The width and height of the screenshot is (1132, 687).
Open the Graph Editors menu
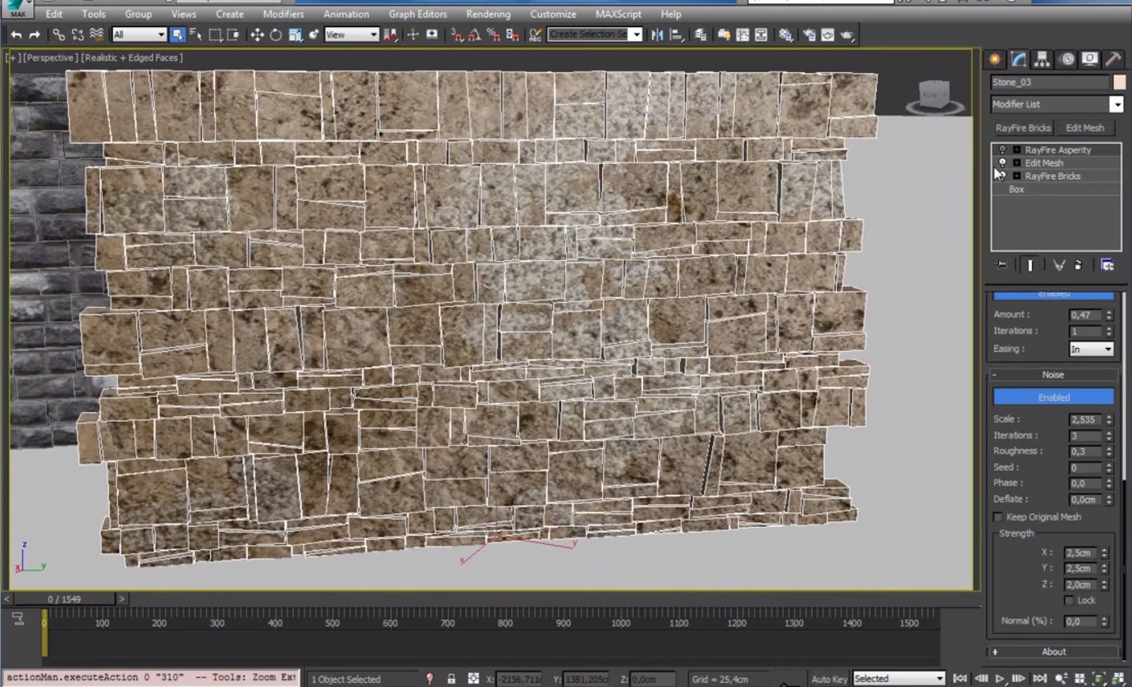click(417, 13)
